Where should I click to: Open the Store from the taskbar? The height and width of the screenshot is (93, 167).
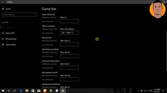click(x=33, y=91)
